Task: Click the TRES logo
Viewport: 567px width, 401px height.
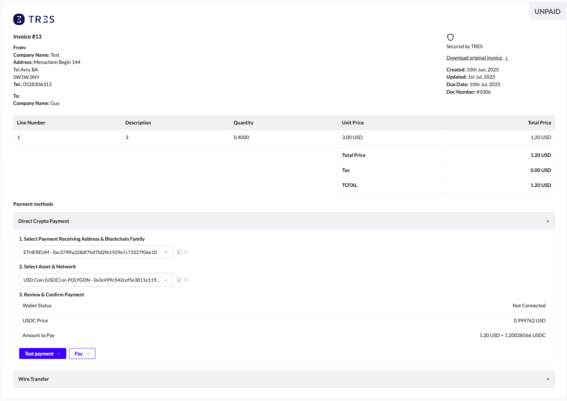Action: pyautogui.click(x=34, y=19)
